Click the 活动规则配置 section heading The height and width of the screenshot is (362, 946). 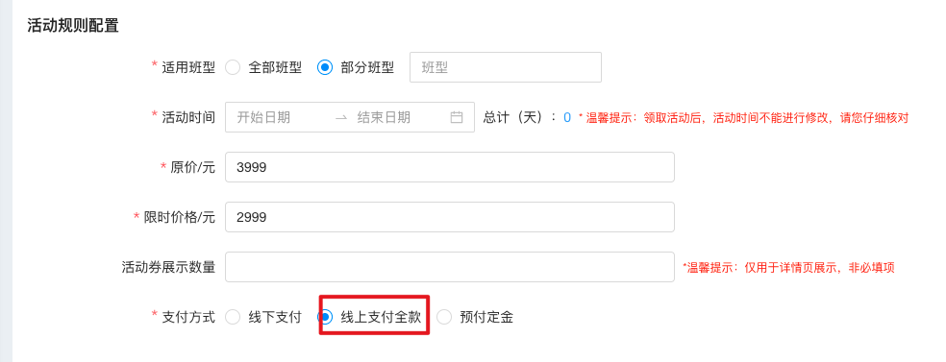tap(73, 27)
